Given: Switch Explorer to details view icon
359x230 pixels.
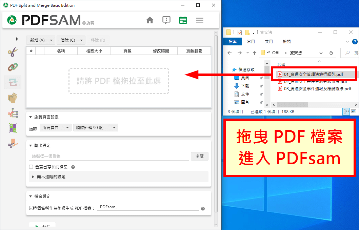Looking at the screenshot, I should [346, 112].
